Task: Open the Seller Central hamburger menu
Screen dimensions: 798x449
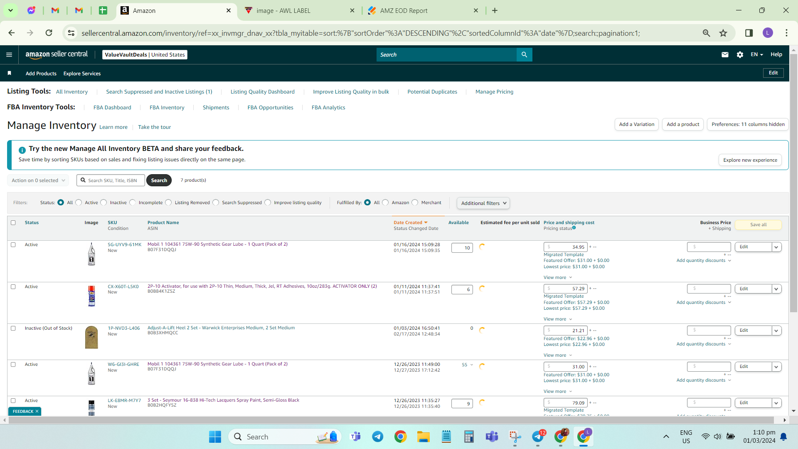Action: 9,54
